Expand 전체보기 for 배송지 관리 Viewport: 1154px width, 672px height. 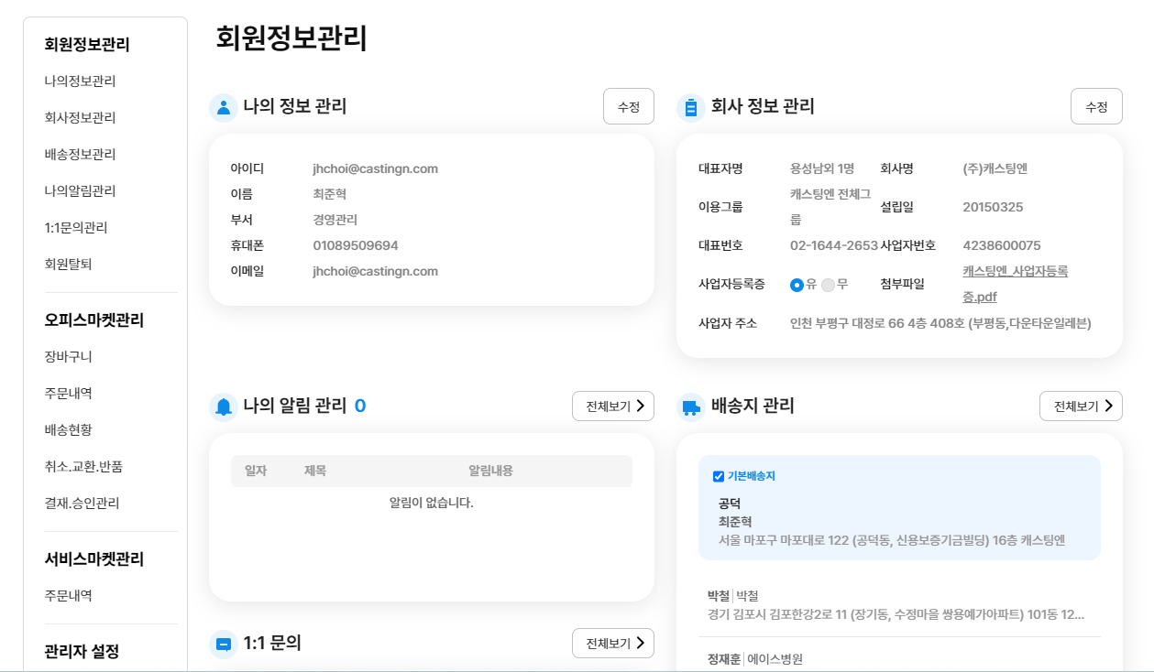(1081, 406)
